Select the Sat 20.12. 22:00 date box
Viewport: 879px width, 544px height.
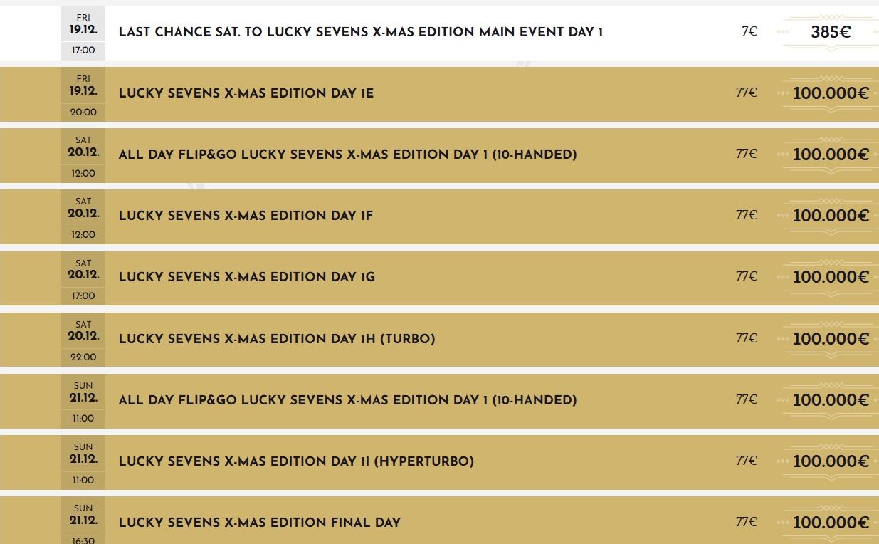83,339
